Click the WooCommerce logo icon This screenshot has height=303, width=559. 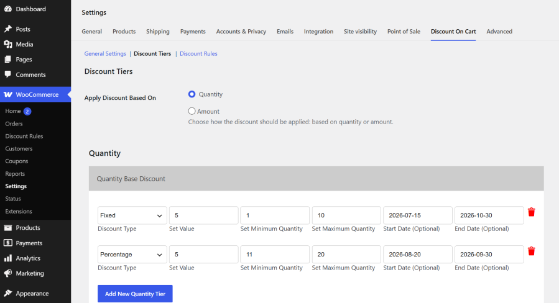8,95
